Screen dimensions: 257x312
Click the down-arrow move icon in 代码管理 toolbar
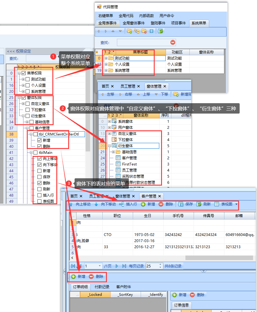pos(120,31)
